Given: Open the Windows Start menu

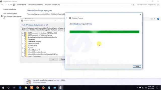Looking at the screenshot, I should coord(3,88).
